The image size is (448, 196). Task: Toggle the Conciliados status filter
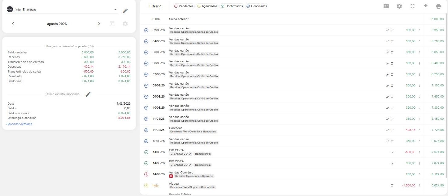click(x=257, y=6)
